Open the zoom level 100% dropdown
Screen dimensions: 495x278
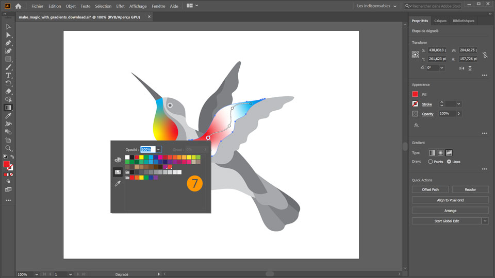pyautogui.click(x=37, y=274)
